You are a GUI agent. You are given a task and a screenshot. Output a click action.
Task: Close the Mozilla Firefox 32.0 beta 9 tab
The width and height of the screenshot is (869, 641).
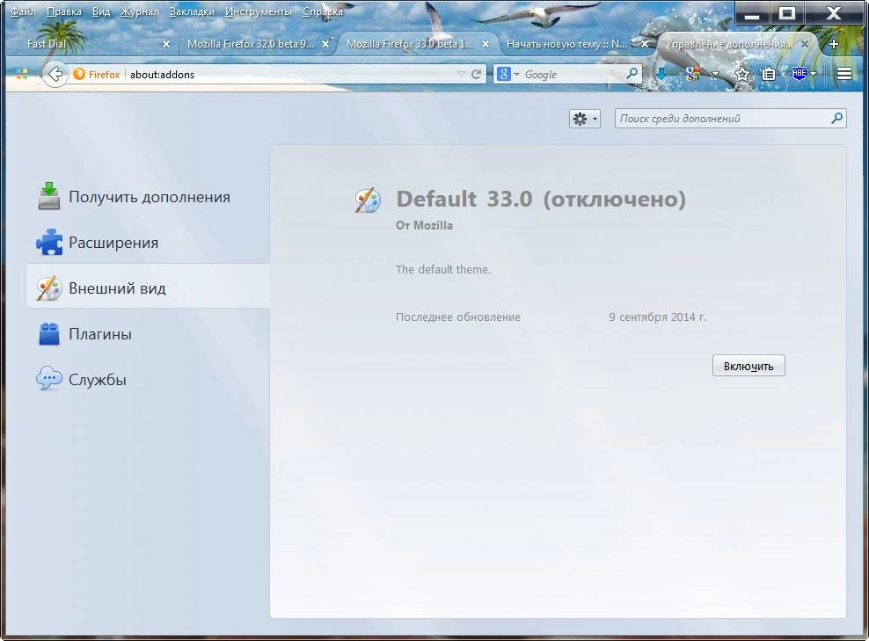tap(325, 44)
